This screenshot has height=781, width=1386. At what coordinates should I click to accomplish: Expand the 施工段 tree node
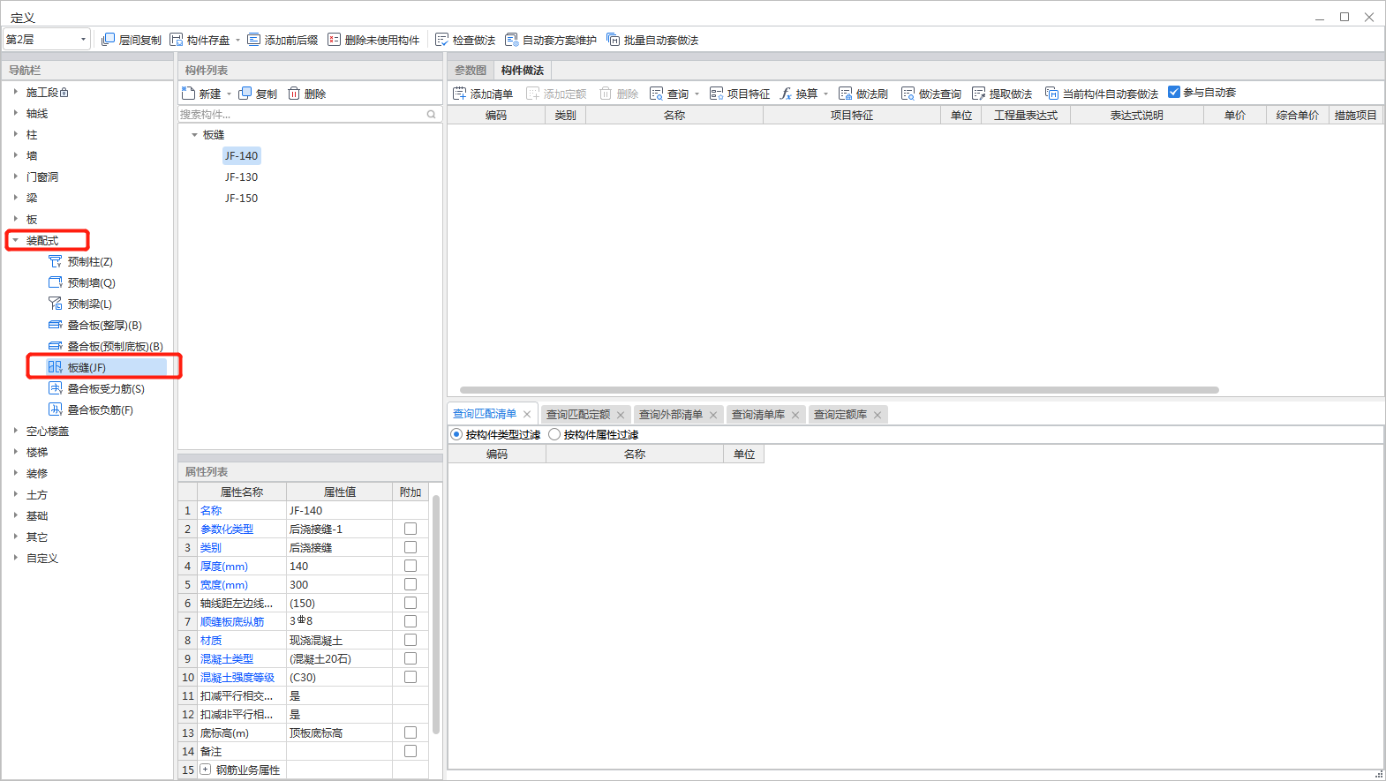pos(15,92)
